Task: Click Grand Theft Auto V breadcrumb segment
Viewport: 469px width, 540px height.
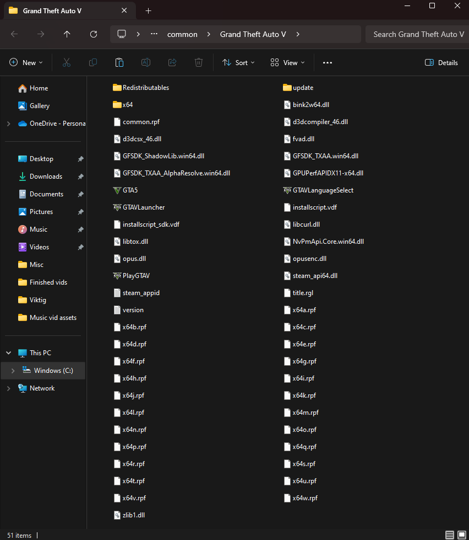Action: coord(253,34)
